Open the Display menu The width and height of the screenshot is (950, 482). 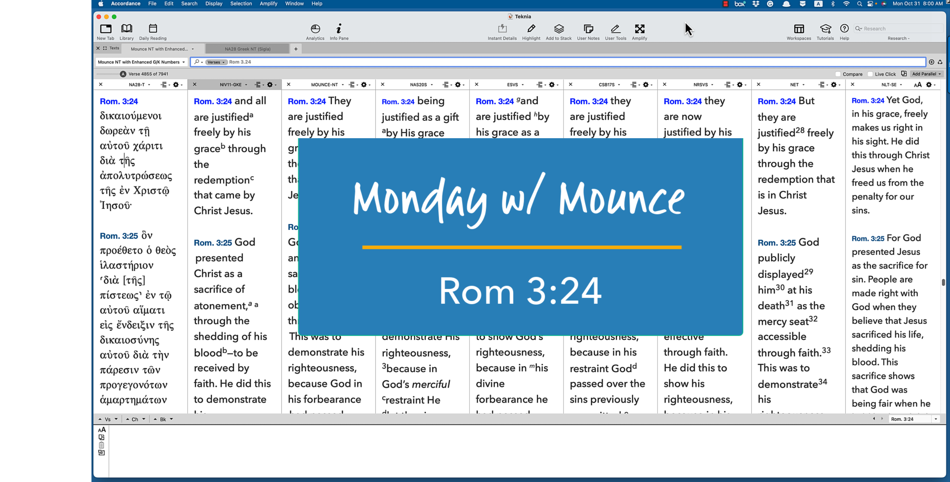(x=214, y=4)
